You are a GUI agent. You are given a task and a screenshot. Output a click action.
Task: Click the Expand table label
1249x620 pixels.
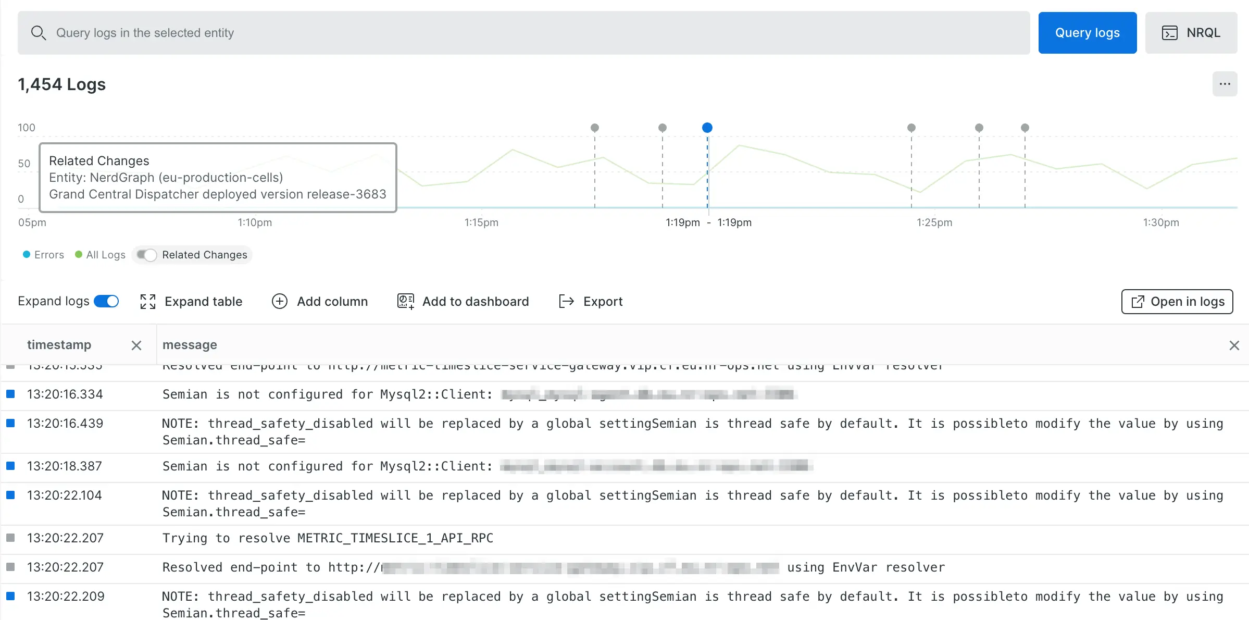coord(204,302)
